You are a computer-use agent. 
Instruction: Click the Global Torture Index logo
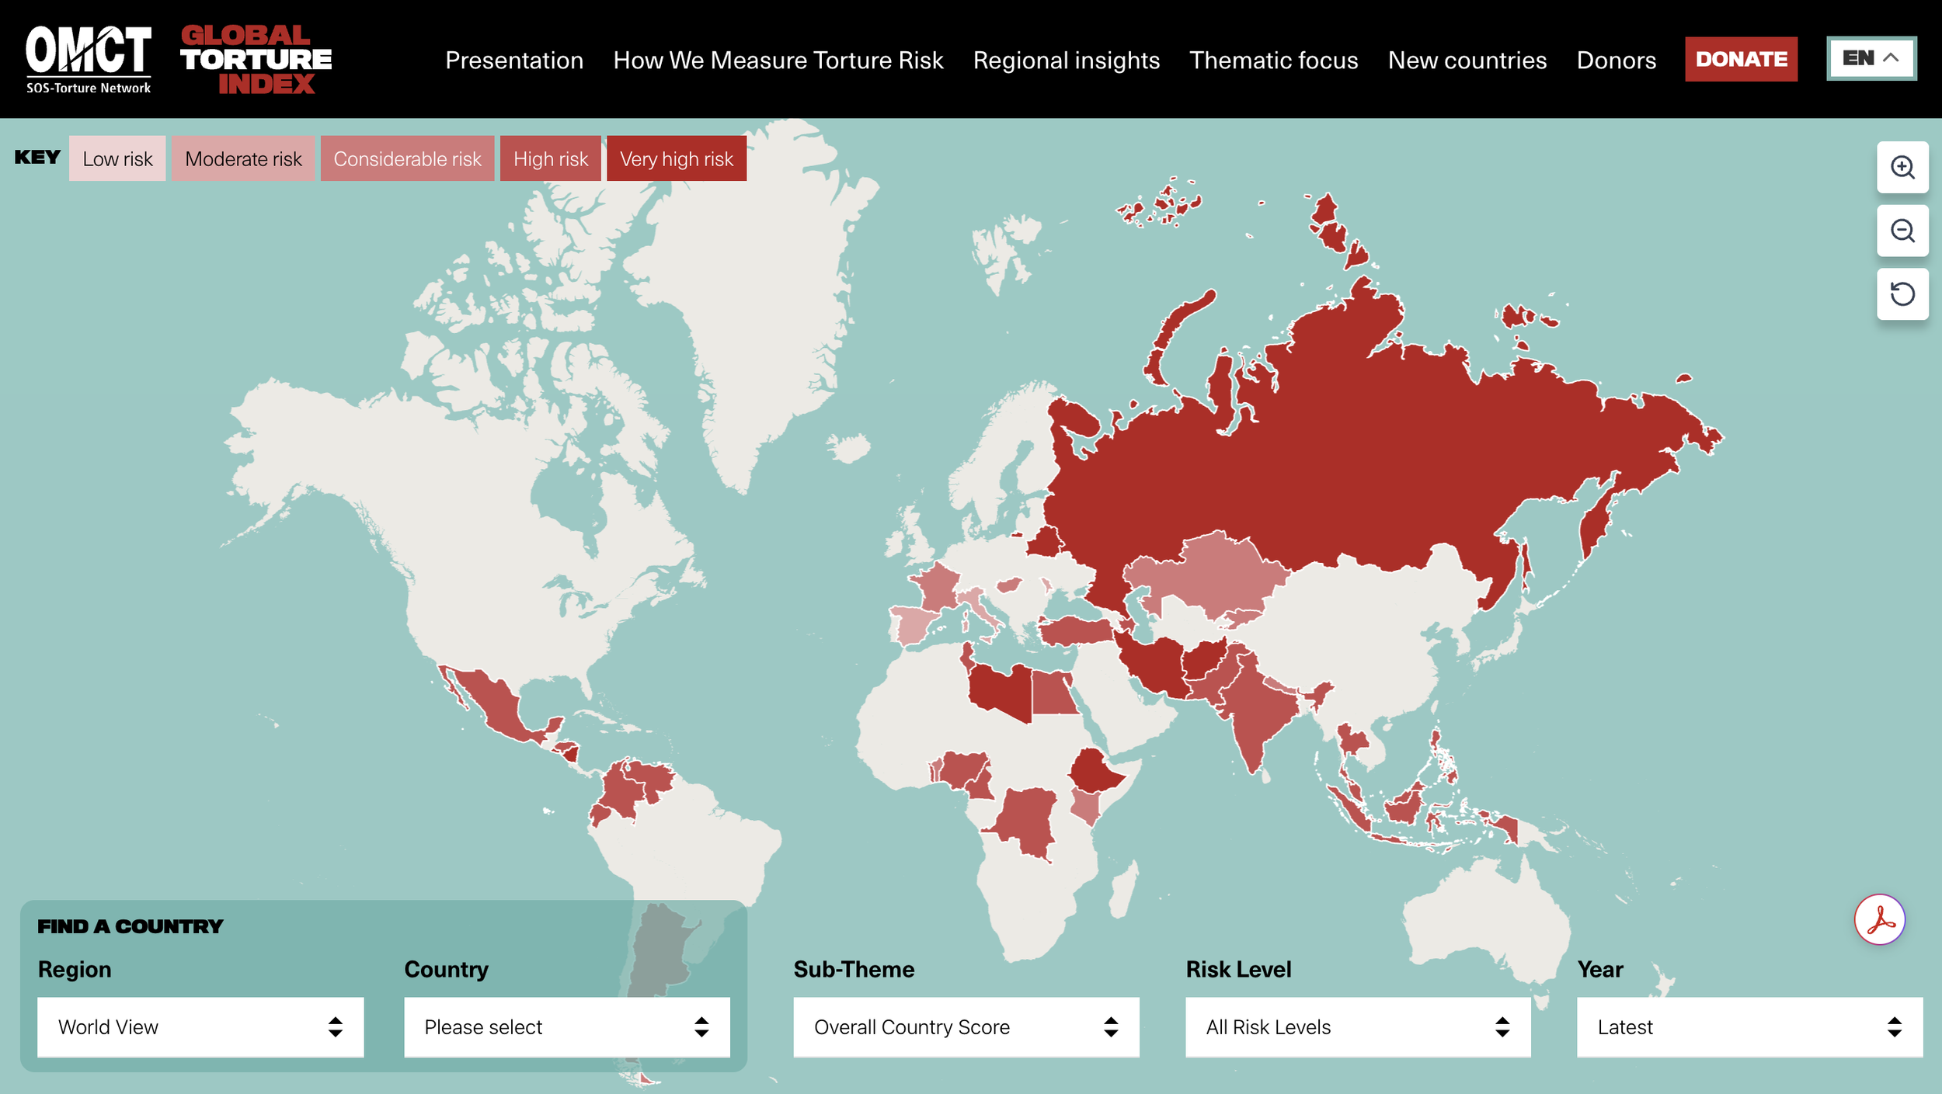256,60
